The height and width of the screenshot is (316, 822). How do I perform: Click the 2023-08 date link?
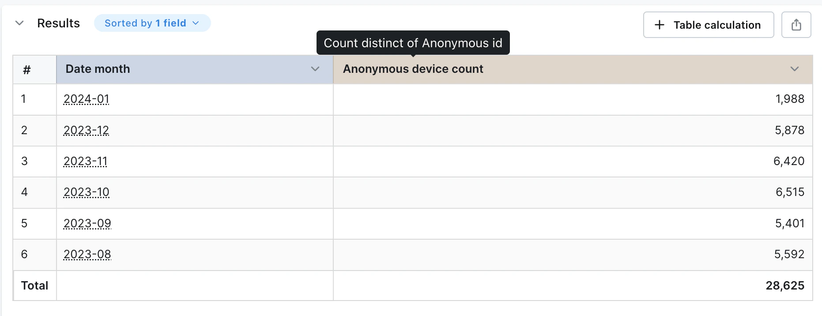point(87,254)
